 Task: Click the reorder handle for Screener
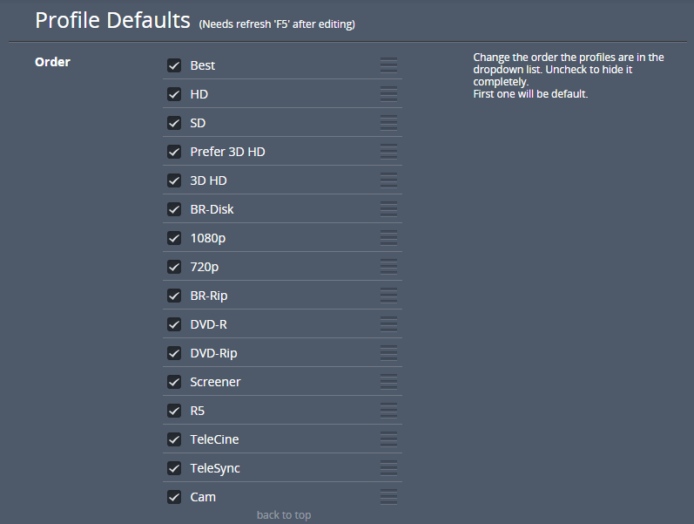[x=388, y=382]
